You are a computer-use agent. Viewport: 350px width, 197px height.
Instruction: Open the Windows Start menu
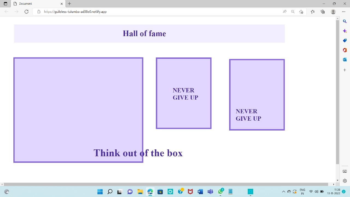coord(100,192)
